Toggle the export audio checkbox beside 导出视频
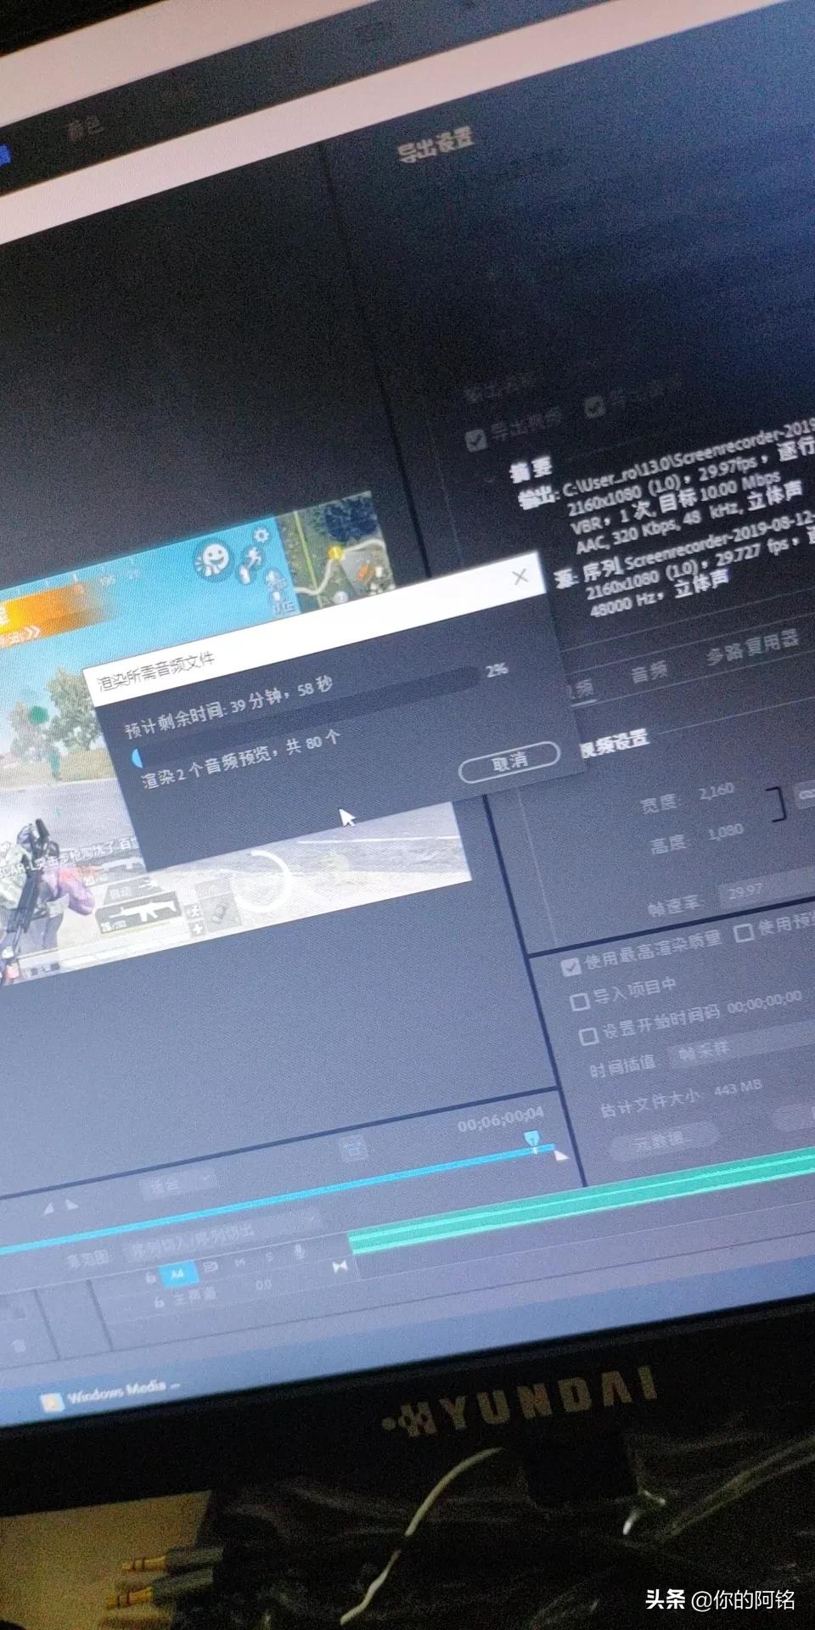 595,406
